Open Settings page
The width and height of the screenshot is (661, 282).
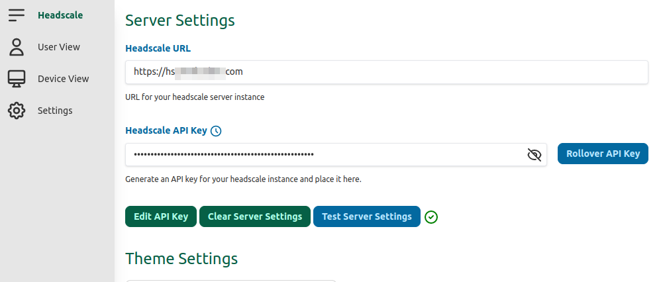pos(55,111)
